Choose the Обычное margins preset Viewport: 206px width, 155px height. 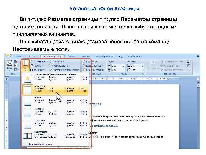[x=55, y=90]
